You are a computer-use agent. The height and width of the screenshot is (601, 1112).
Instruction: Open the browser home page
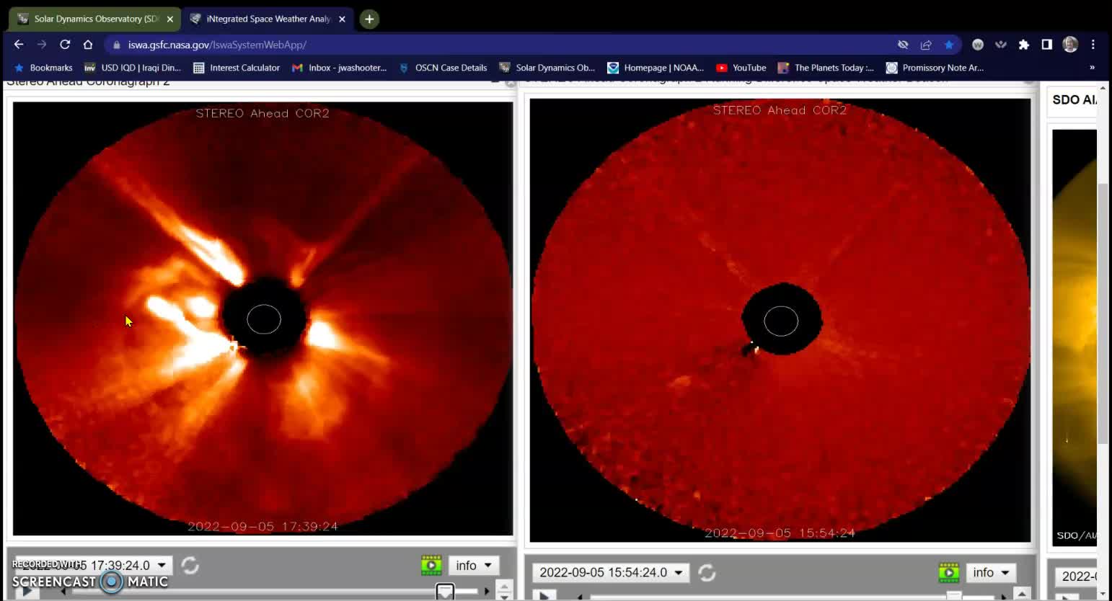[x=88, y=45]
